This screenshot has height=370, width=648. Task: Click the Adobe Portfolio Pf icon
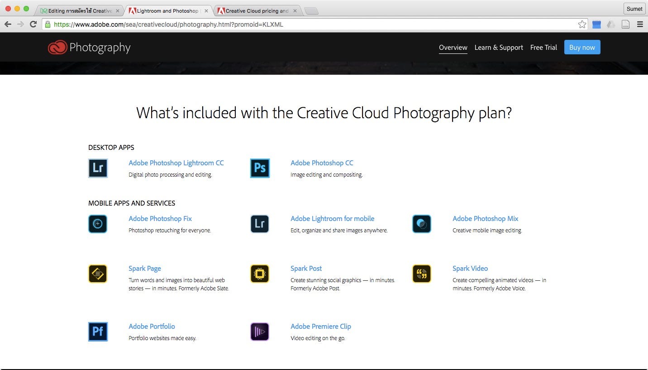click(x=98, y=332)
